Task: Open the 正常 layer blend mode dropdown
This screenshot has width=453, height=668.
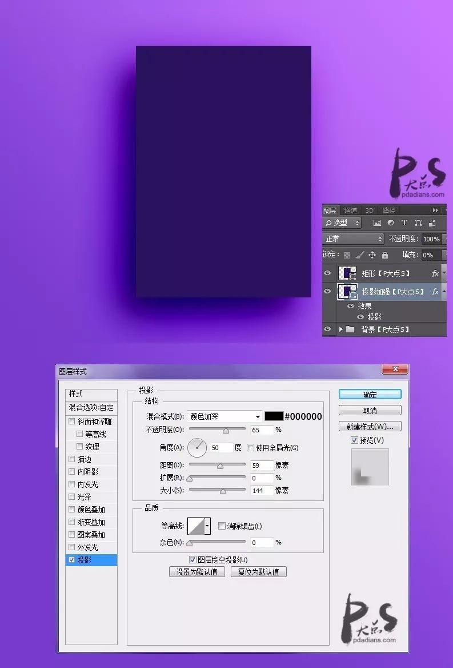Action: point(353,238)
